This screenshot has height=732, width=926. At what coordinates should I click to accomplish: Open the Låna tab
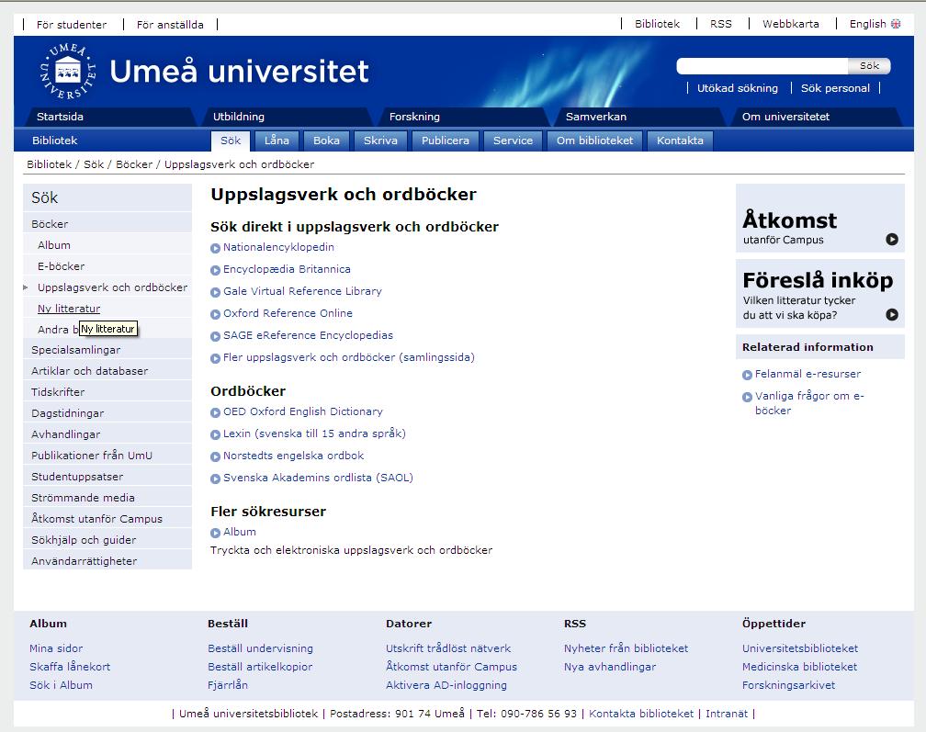pyautogui.click(x=277, y=141)
